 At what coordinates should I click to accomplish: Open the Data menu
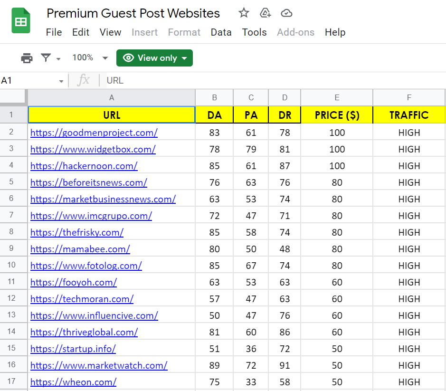click(x=221, y=32)
